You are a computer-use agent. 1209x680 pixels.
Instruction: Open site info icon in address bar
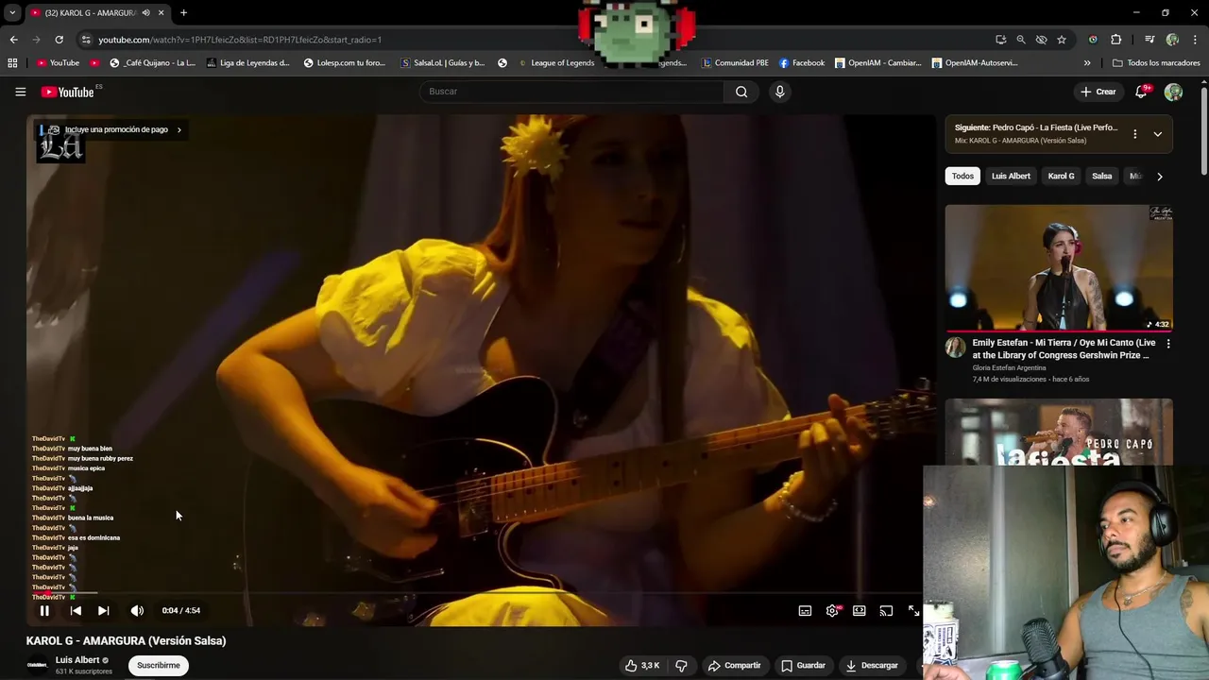86,40
